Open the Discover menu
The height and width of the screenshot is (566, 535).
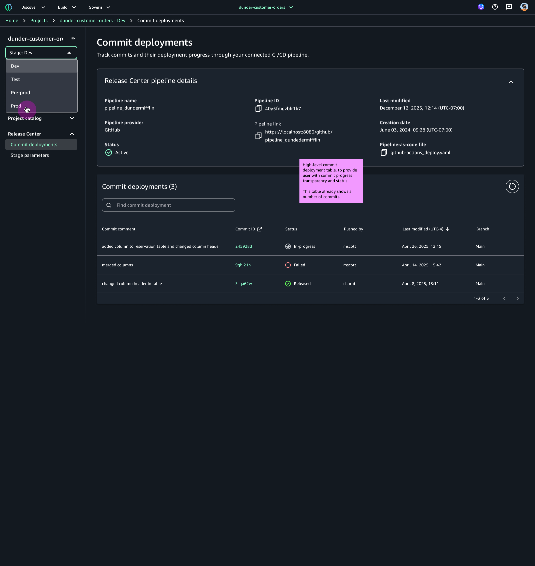tap(33, 7)
